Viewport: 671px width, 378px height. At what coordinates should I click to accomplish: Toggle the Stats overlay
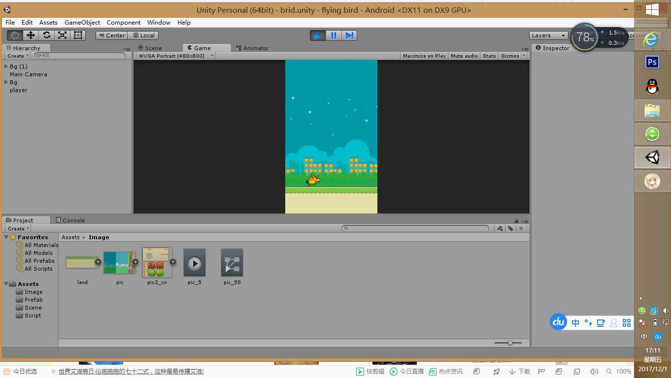489,56
